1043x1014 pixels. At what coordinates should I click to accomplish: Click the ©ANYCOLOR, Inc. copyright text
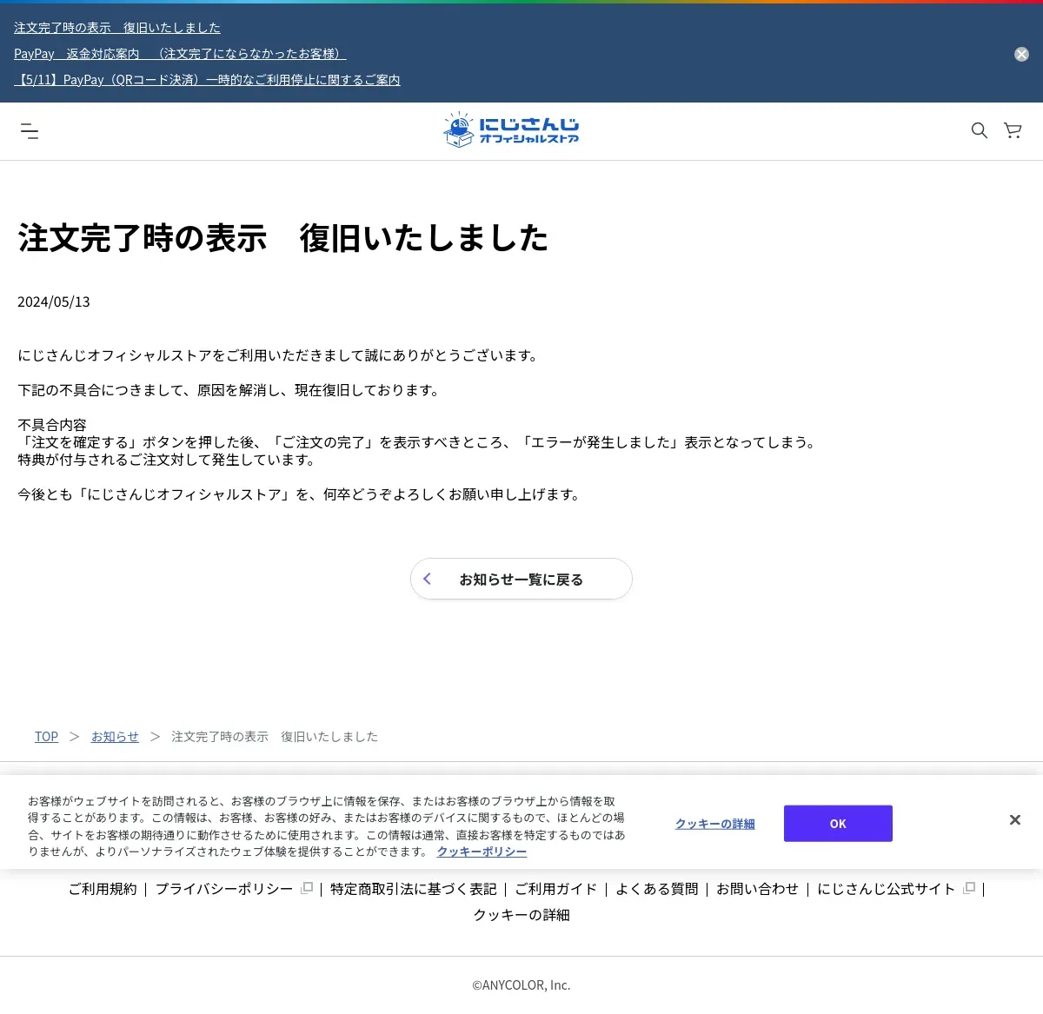[521, 985]
